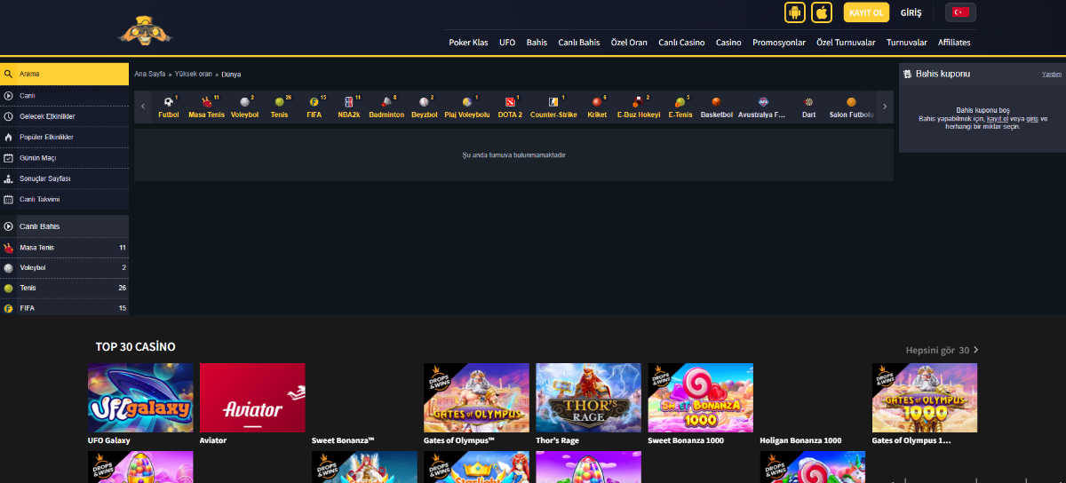Click the Apple app download icon
The width and height of the screenshot is (1066, 483).
(x=822, y=12)
